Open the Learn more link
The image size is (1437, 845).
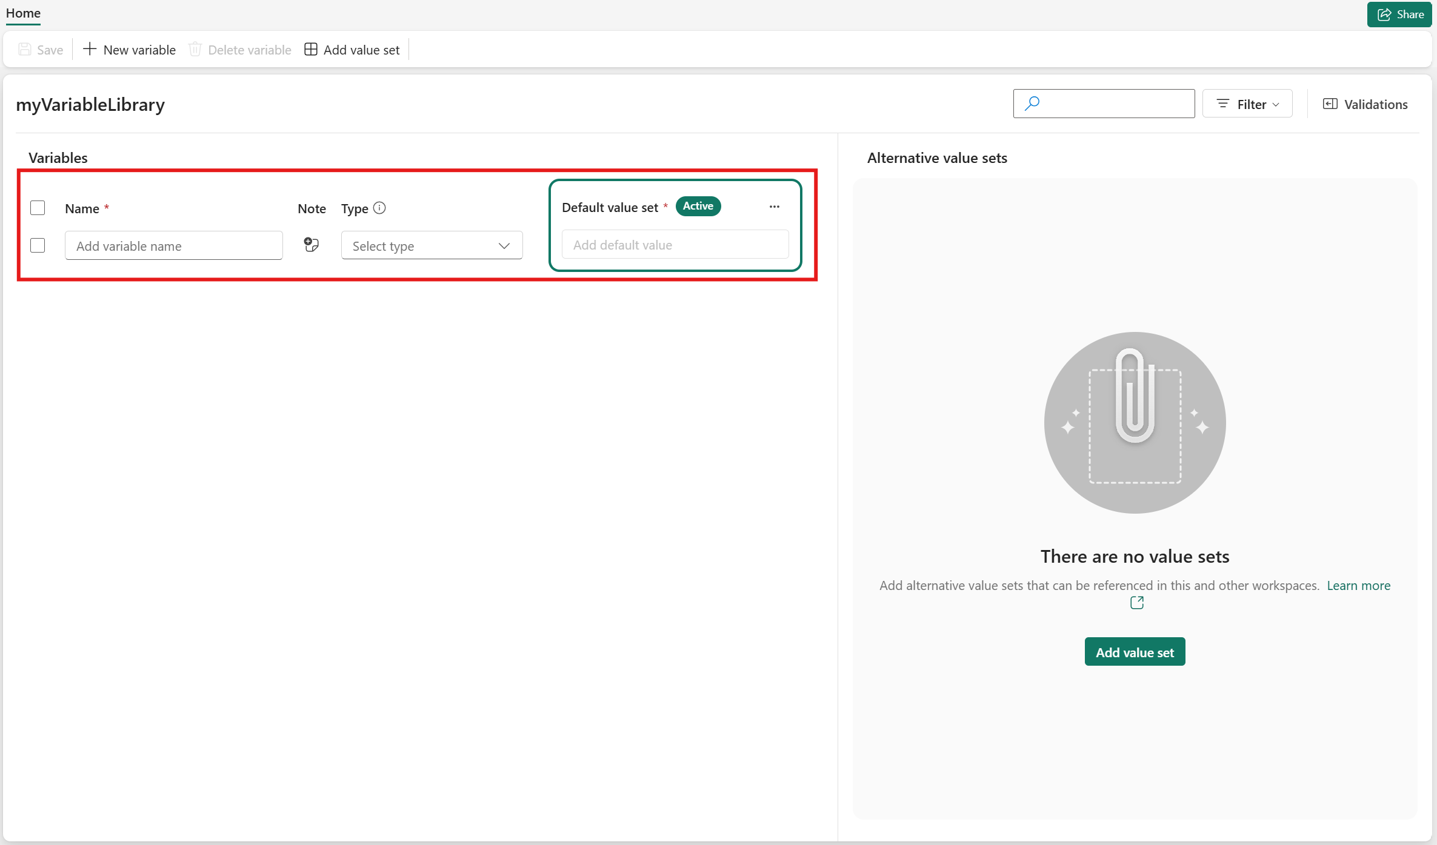point(1358,585)
